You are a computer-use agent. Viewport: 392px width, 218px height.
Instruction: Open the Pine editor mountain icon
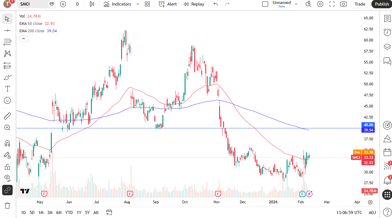[387, 139]
